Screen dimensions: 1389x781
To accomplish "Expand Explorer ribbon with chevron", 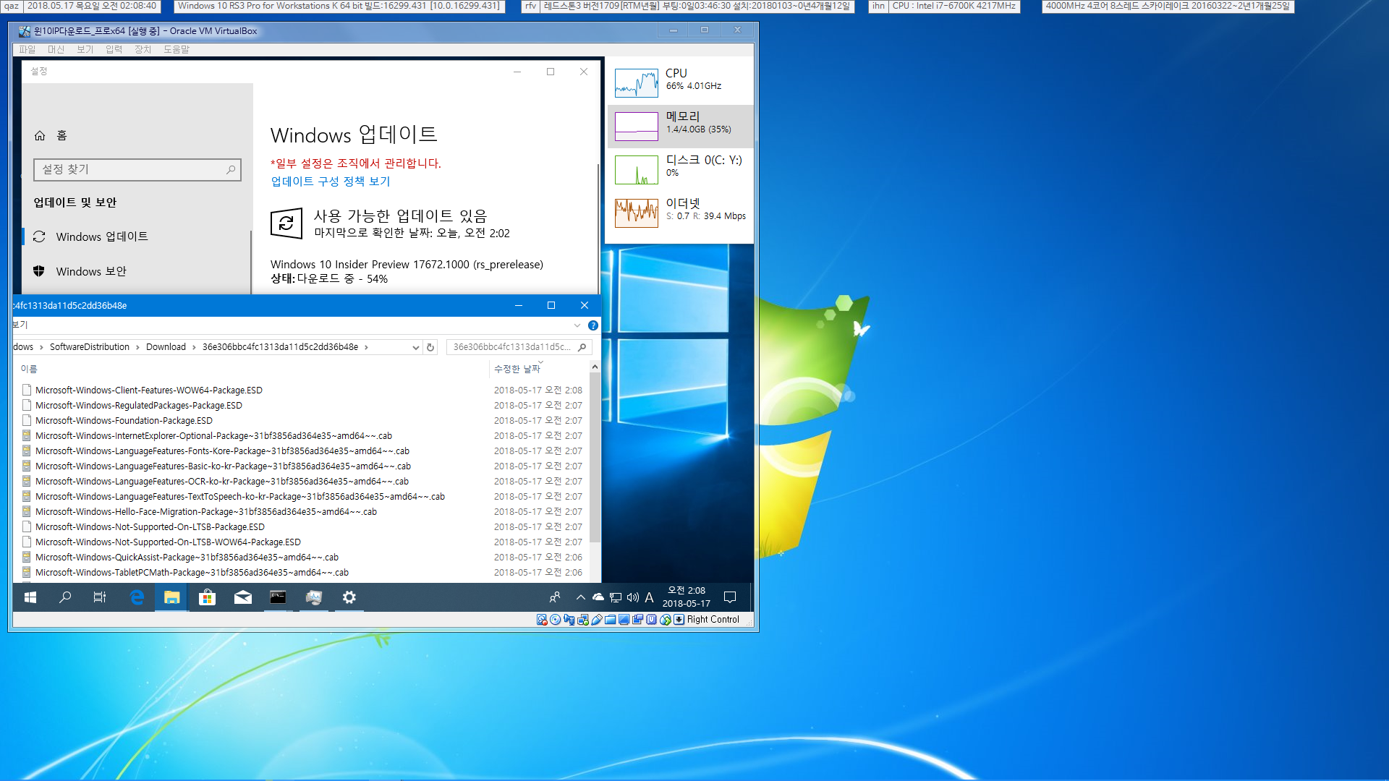I will pyautogui.click(x=577, y=325).
